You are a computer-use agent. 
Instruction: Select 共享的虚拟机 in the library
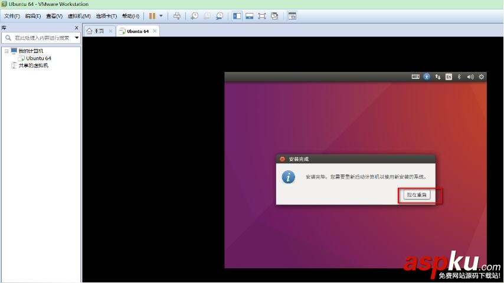pos(33,65)
